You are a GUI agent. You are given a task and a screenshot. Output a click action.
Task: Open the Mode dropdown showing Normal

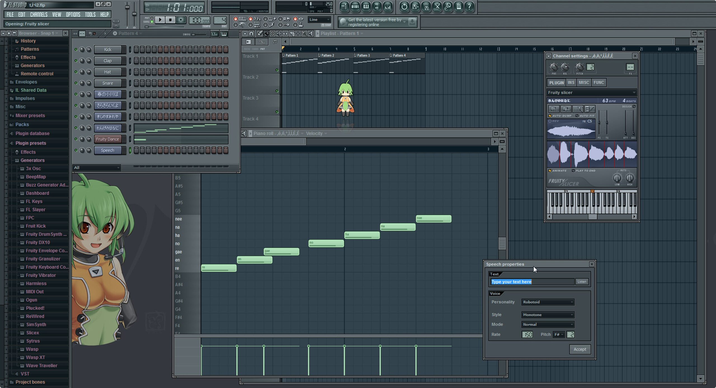point(548,324)
